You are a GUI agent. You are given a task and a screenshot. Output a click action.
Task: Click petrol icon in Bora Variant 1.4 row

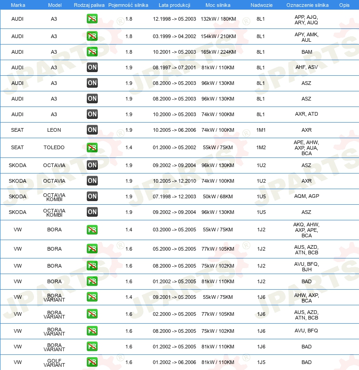[x=92, y=297]
